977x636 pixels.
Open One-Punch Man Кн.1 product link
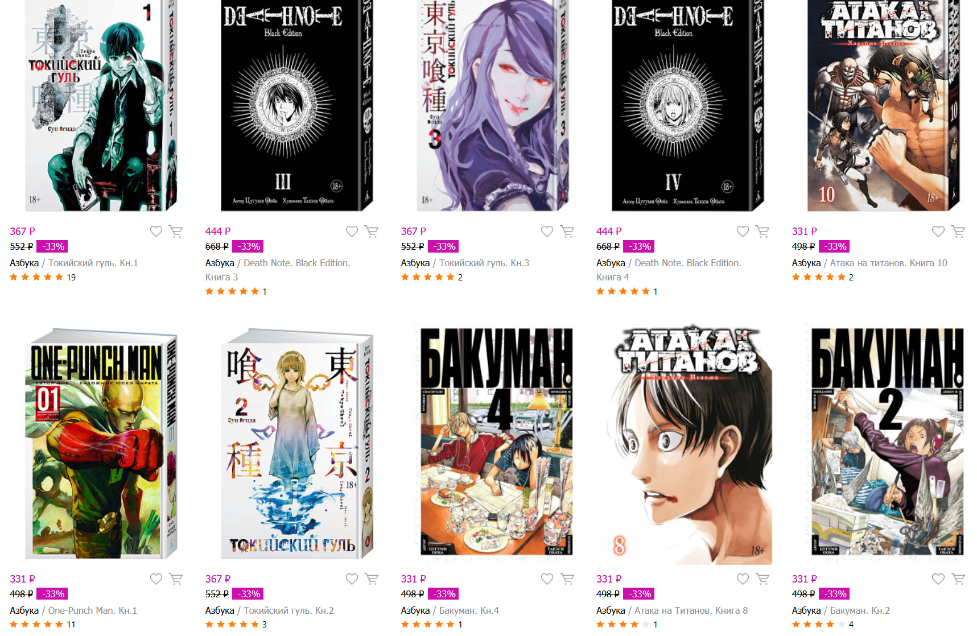[93, 610]
